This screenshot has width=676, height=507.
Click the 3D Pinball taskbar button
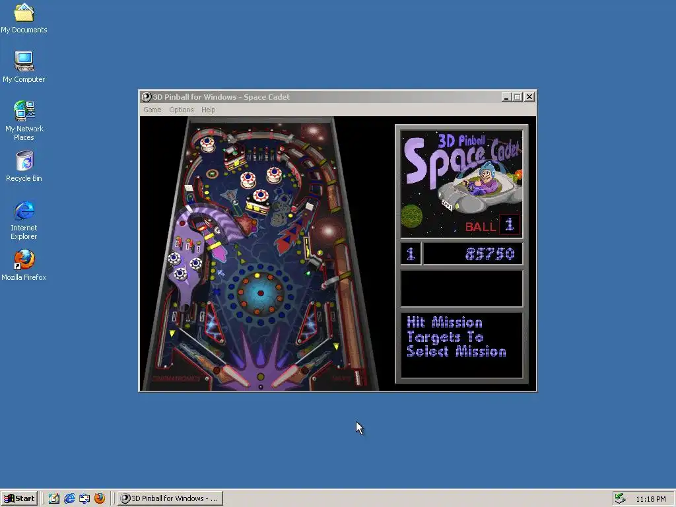(170, 498)
